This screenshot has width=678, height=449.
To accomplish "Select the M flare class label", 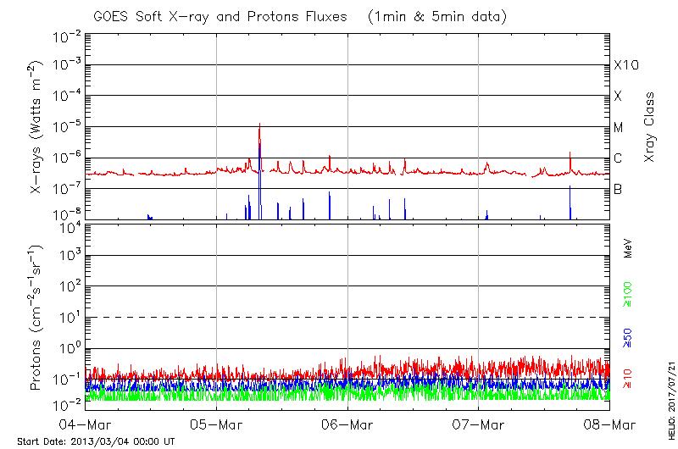I will click(618, 127).
